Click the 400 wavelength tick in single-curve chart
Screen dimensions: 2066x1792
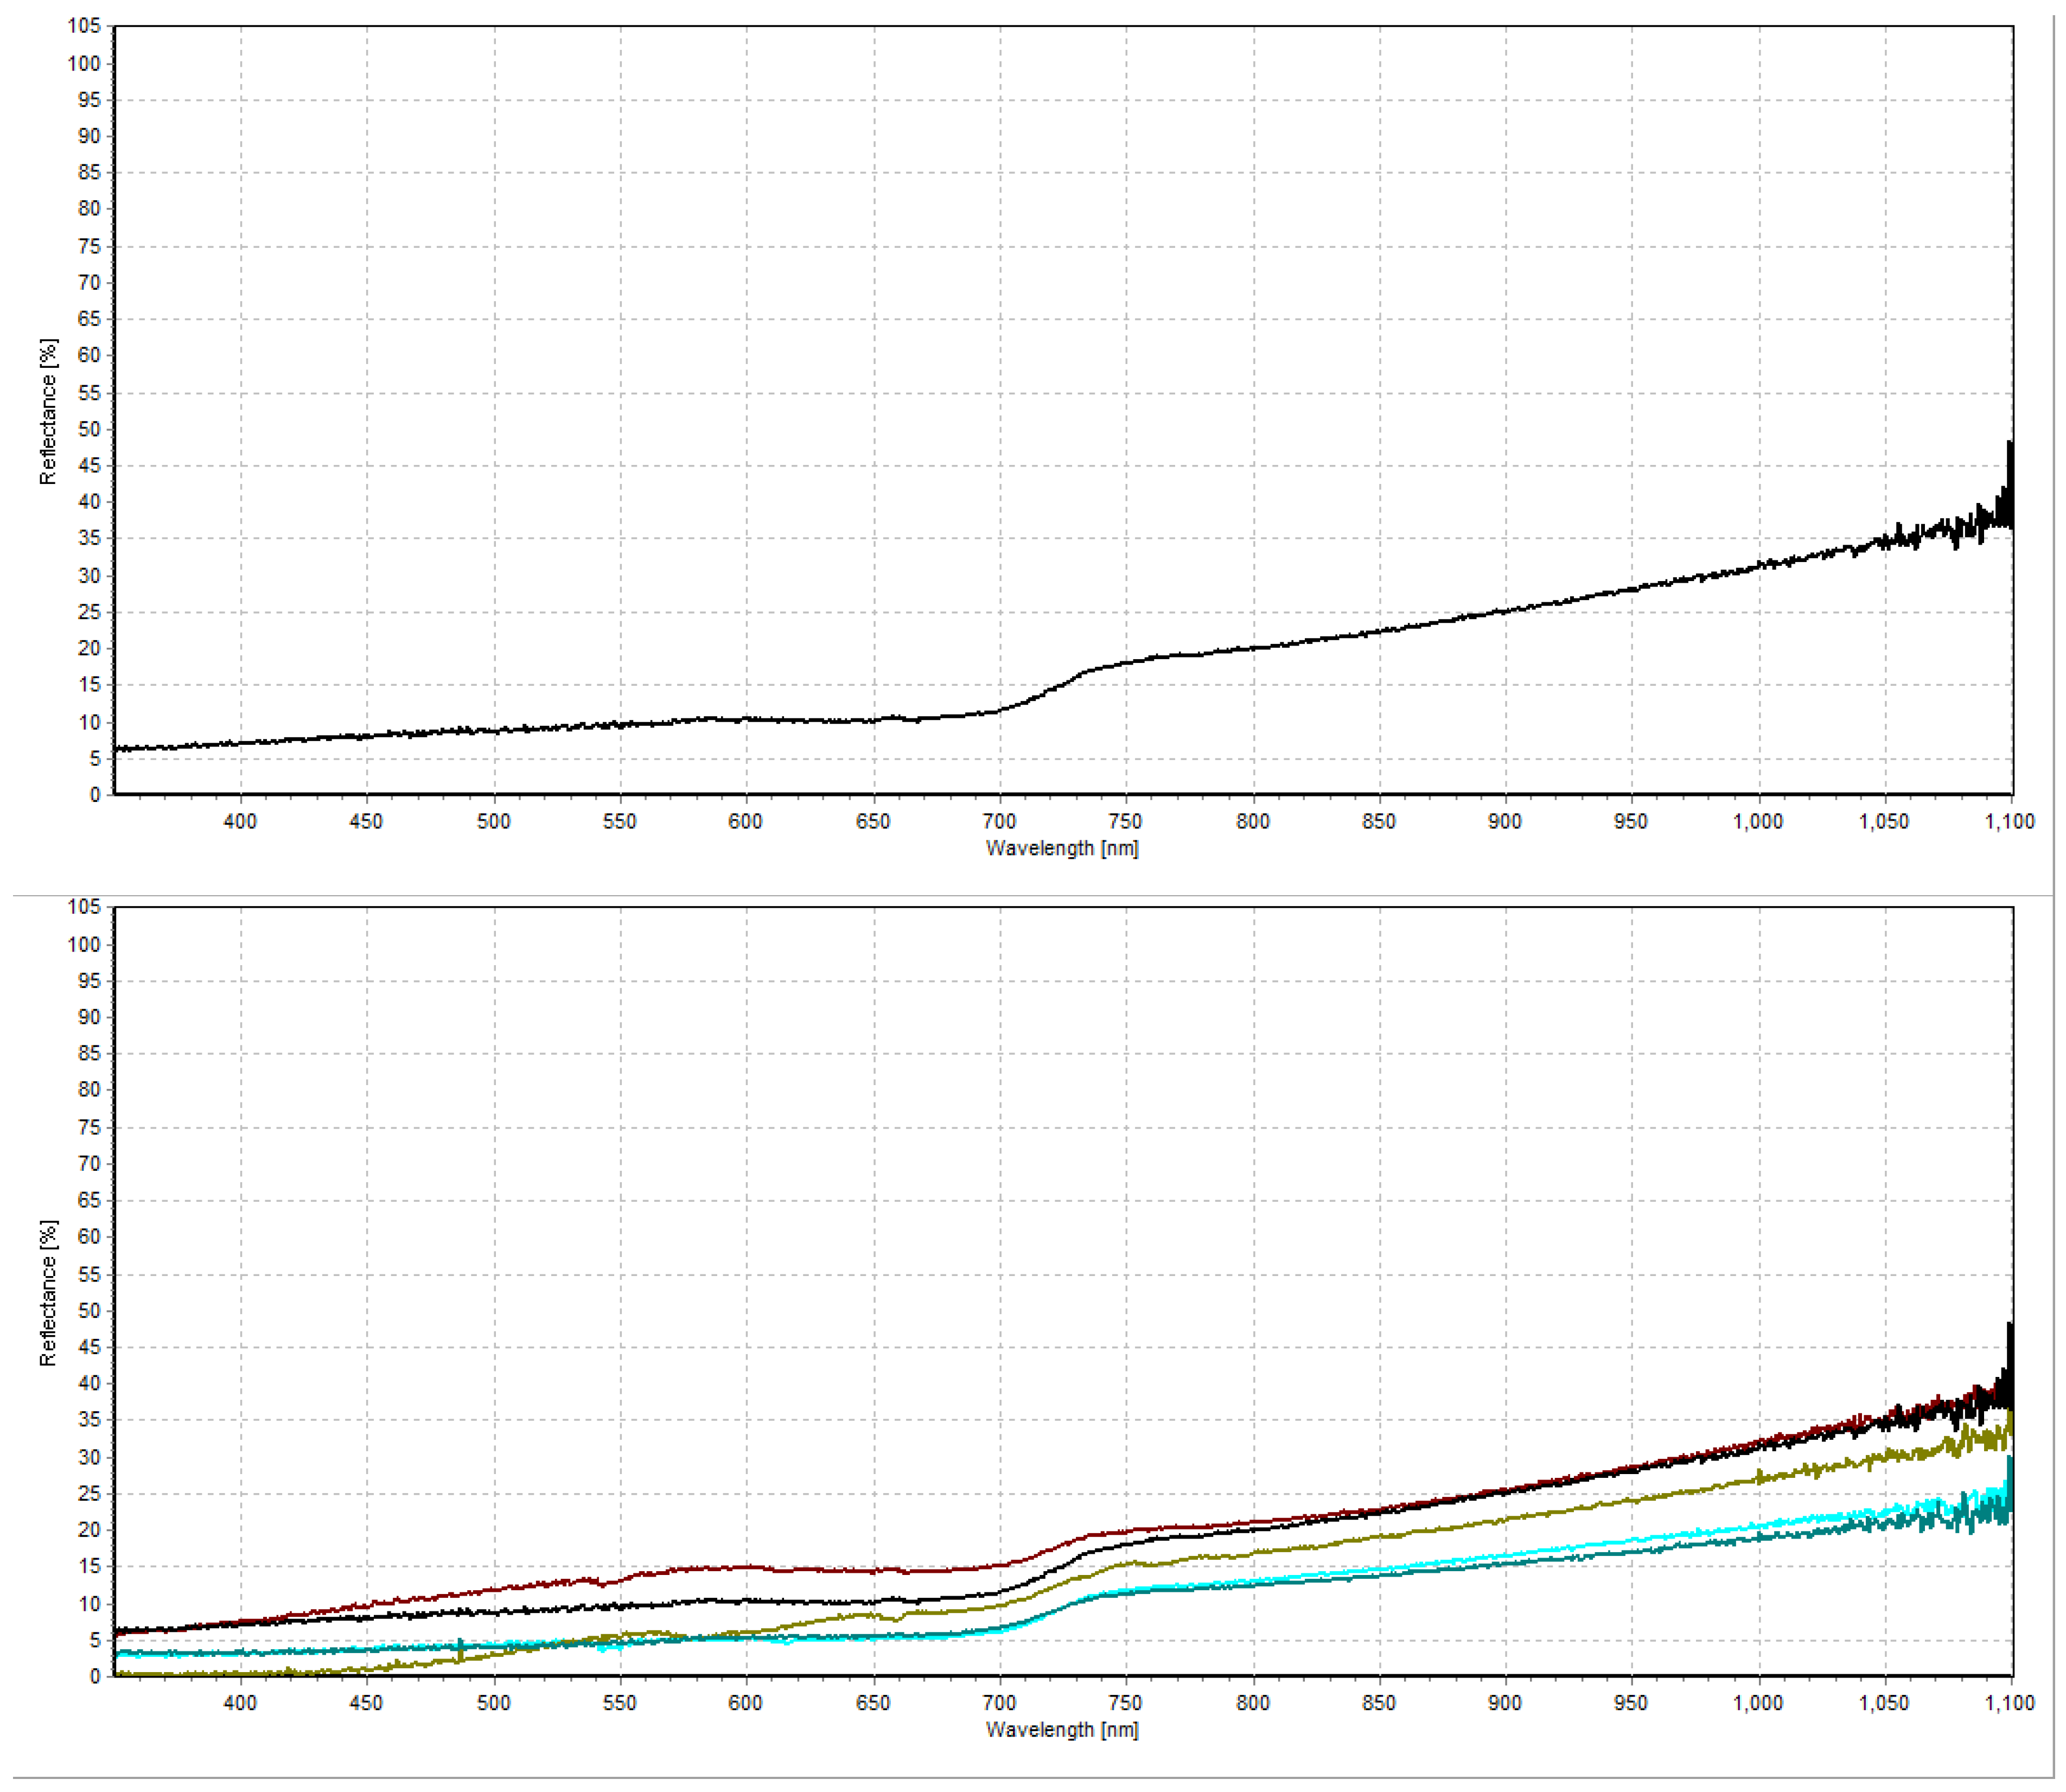[x=240, y=821]
